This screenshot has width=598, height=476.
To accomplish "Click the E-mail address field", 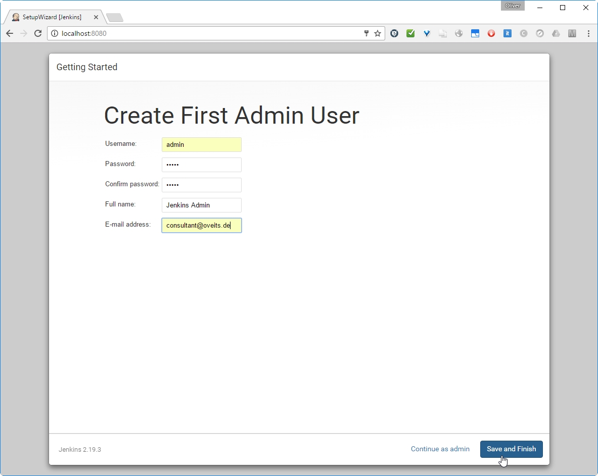I will 201,226.
